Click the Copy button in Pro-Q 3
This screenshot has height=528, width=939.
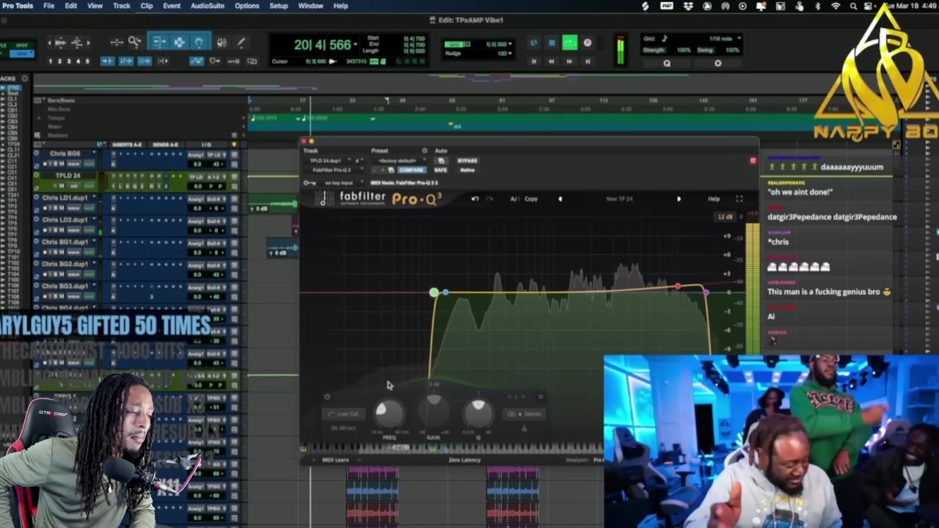(x=531, y=199)
